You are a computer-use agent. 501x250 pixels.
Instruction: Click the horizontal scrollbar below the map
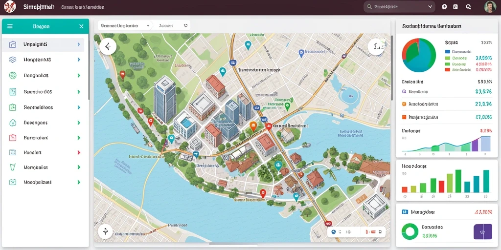tap(233, 244)
